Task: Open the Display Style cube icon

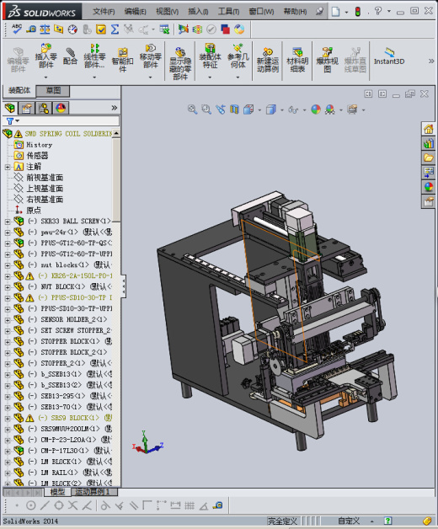Action: [x=271, y=110]
